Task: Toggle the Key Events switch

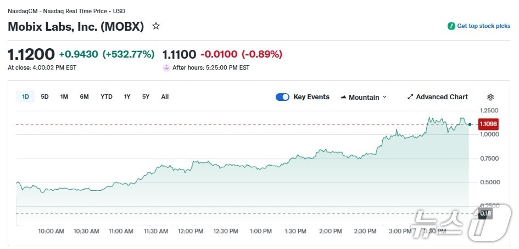Action: 282,97
